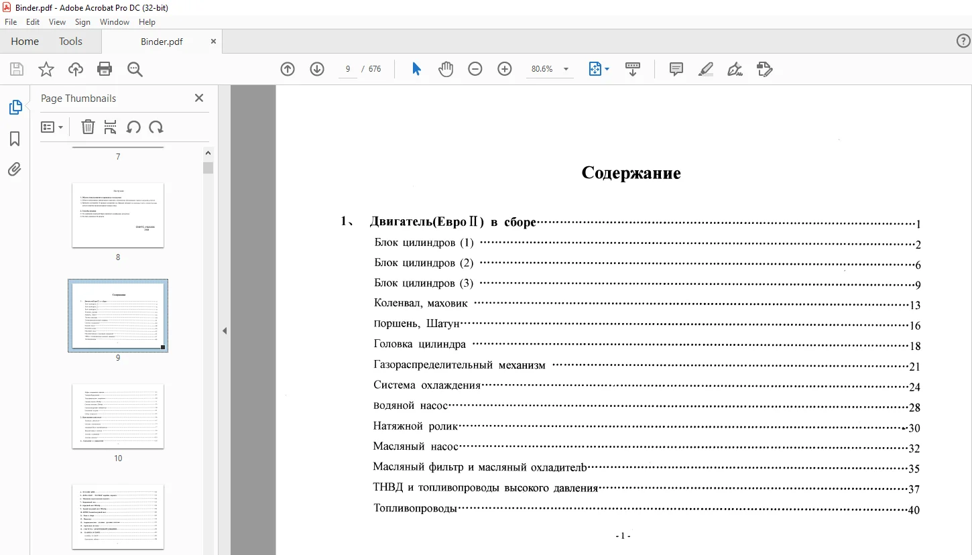The width and height of the screenshot is (972, 555).
Task: Select page 8 thumbnail
Action: pos(118,215)
